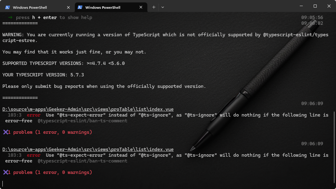Close the active Windows PowerShell tab with its X icon
This screenshot has height=189, width=336.
(x=141, y=7)
